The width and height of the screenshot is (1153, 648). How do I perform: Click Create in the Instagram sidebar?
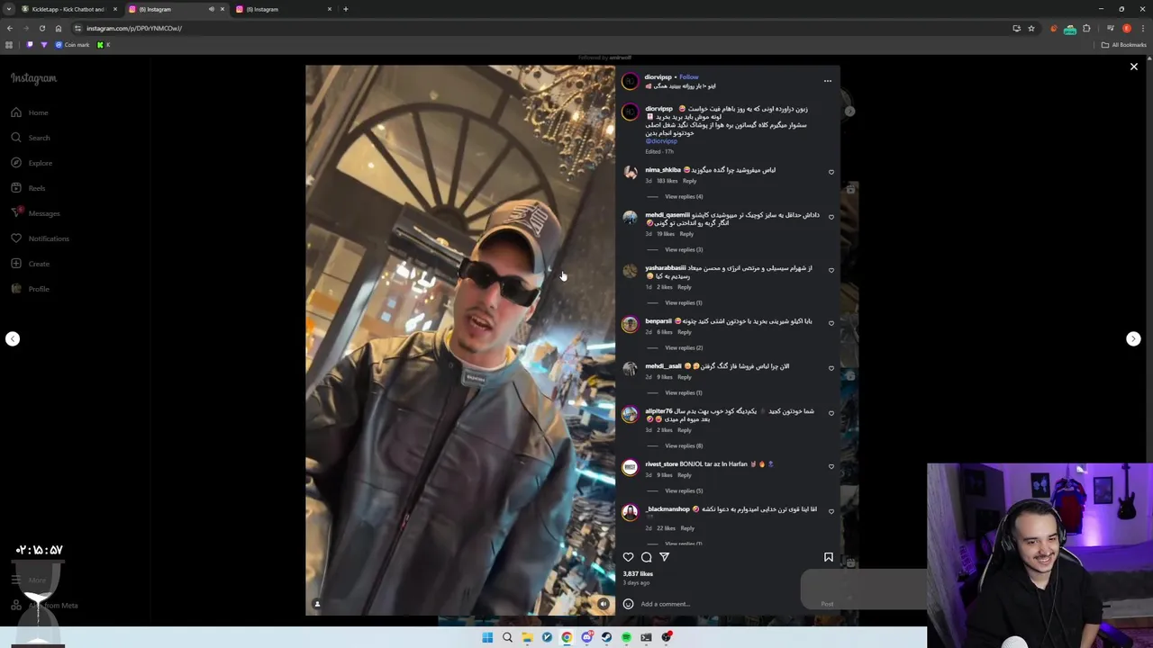[31, 264]
